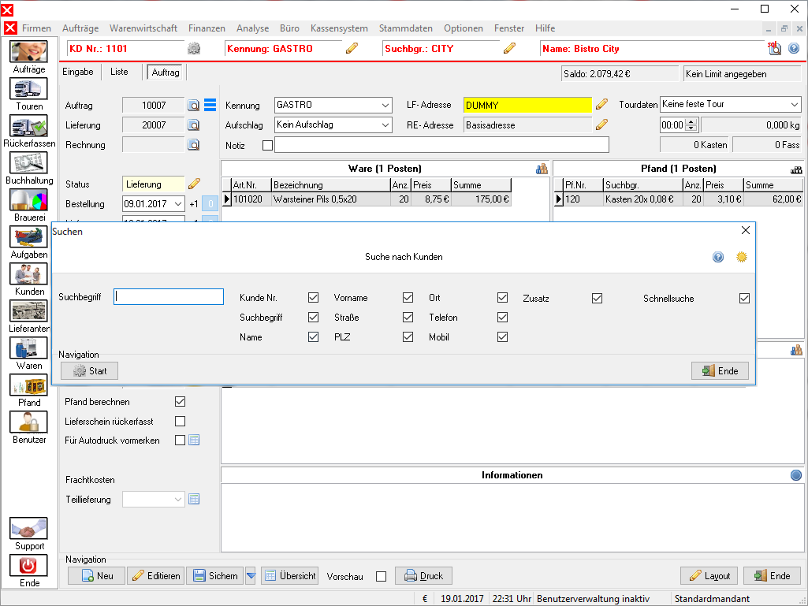Click Druck button
This screenshot has width=808, height=606.
pyautogui.click(x=423, y=575)
